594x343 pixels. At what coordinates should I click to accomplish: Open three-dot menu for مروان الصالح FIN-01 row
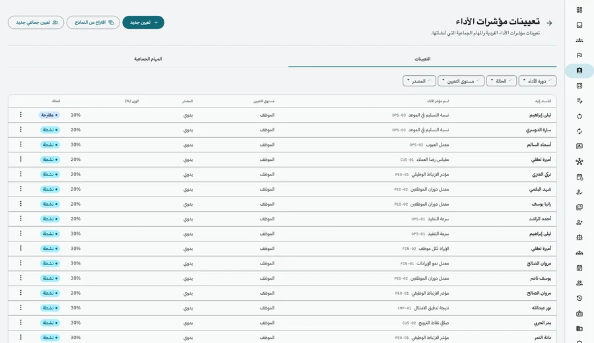(x=21, y=263)
